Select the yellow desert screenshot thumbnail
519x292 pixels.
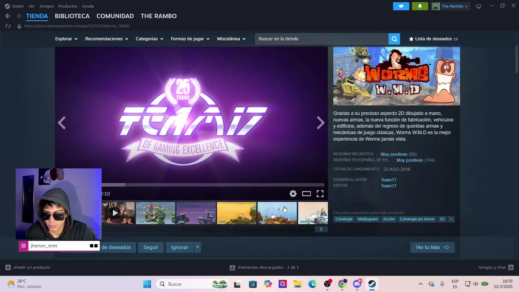(236, 213)
